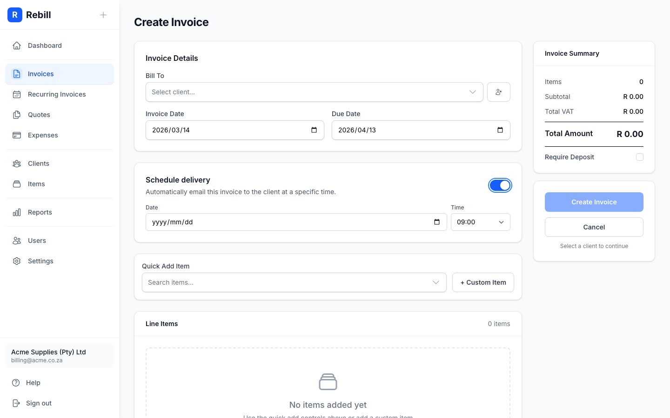670x418 pixels.
Task: Select the Clients people icon
Action: pyautogui.click(x=17, y=163)
